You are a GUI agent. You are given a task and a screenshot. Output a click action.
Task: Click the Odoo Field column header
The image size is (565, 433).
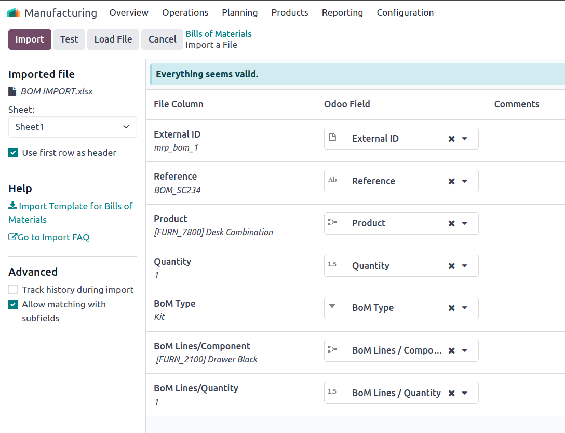click(x=347, y=104)
